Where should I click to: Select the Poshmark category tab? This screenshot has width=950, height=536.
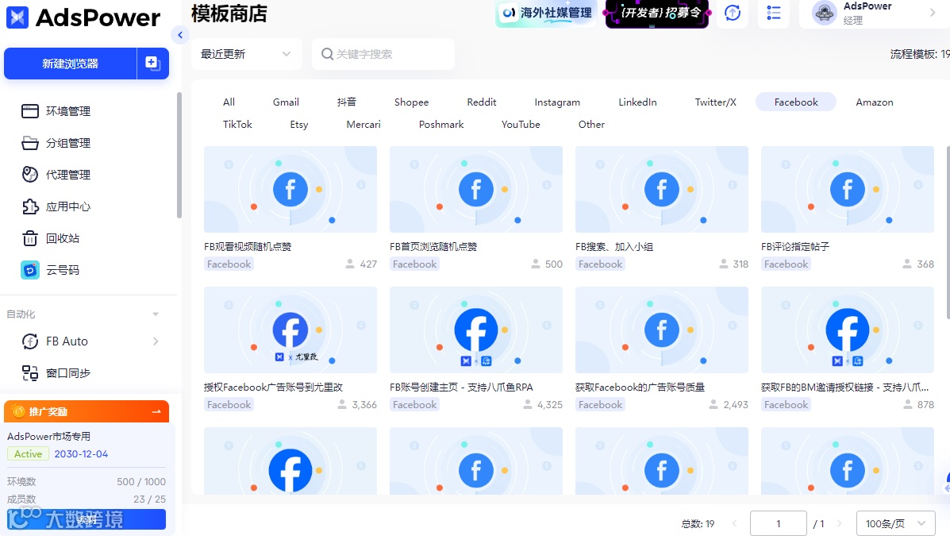[x=441, y=125]
